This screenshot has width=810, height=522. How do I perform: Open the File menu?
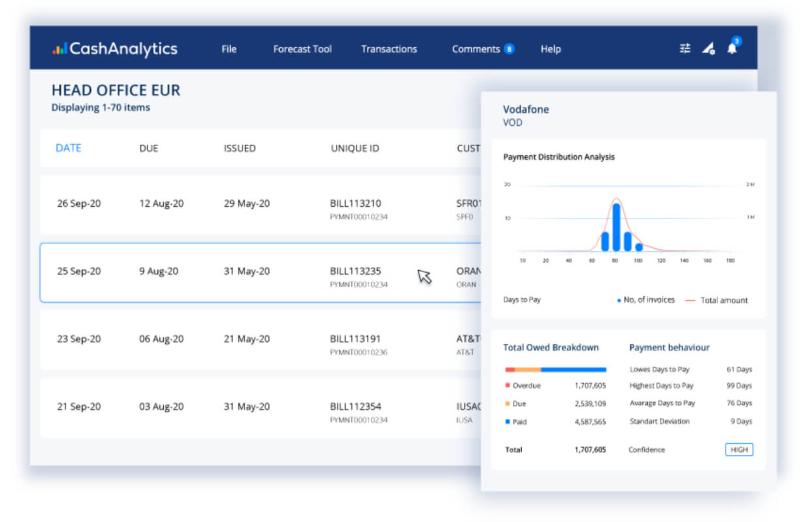[229, 49]
